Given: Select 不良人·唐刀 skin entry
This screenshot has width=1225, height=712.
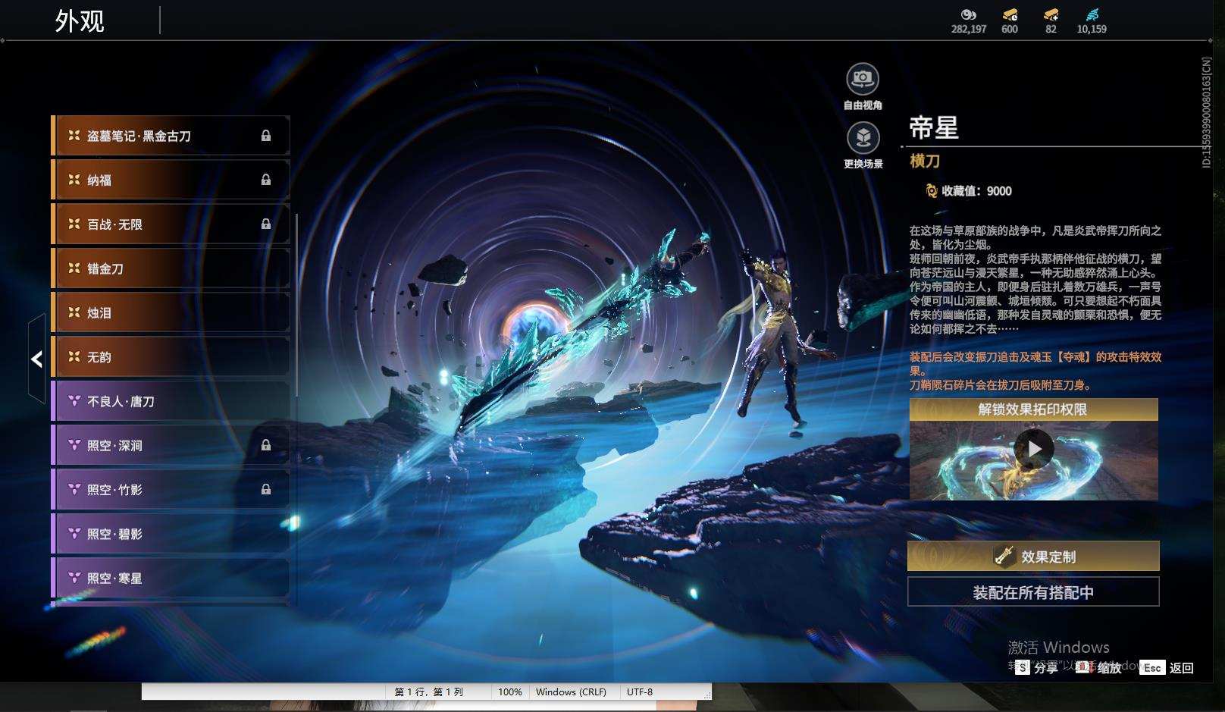Looking at the screenshot, I should pyautogui.click(x=171, y=401).
